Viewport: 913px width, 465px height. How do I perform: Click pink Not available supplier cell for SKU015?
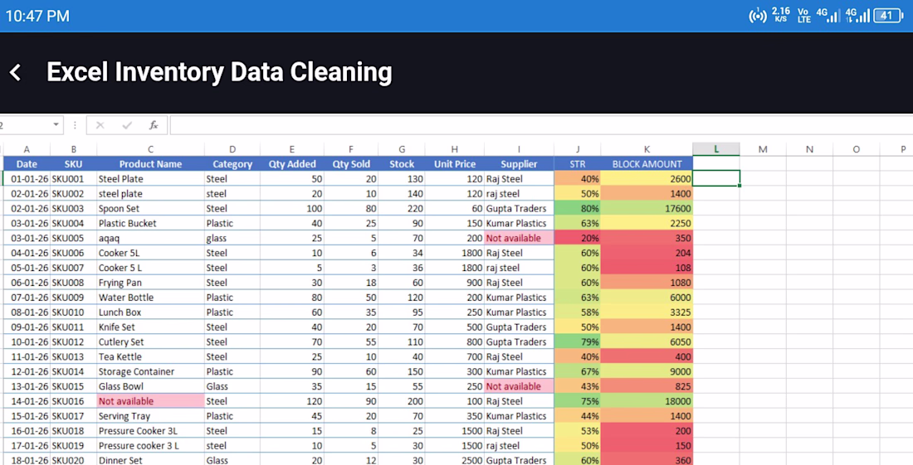point(519,386)
